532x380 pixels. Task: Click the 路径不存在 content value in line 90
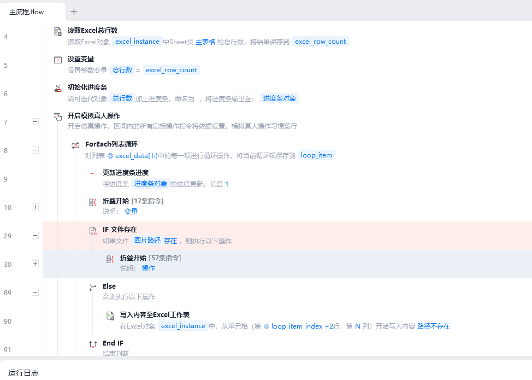point(433,326)
